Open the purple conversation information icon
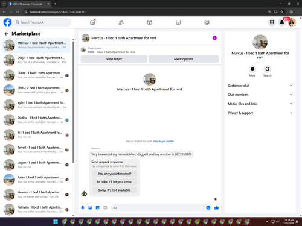This screenshot has width=302, height=226. click(x=214, y=38)
